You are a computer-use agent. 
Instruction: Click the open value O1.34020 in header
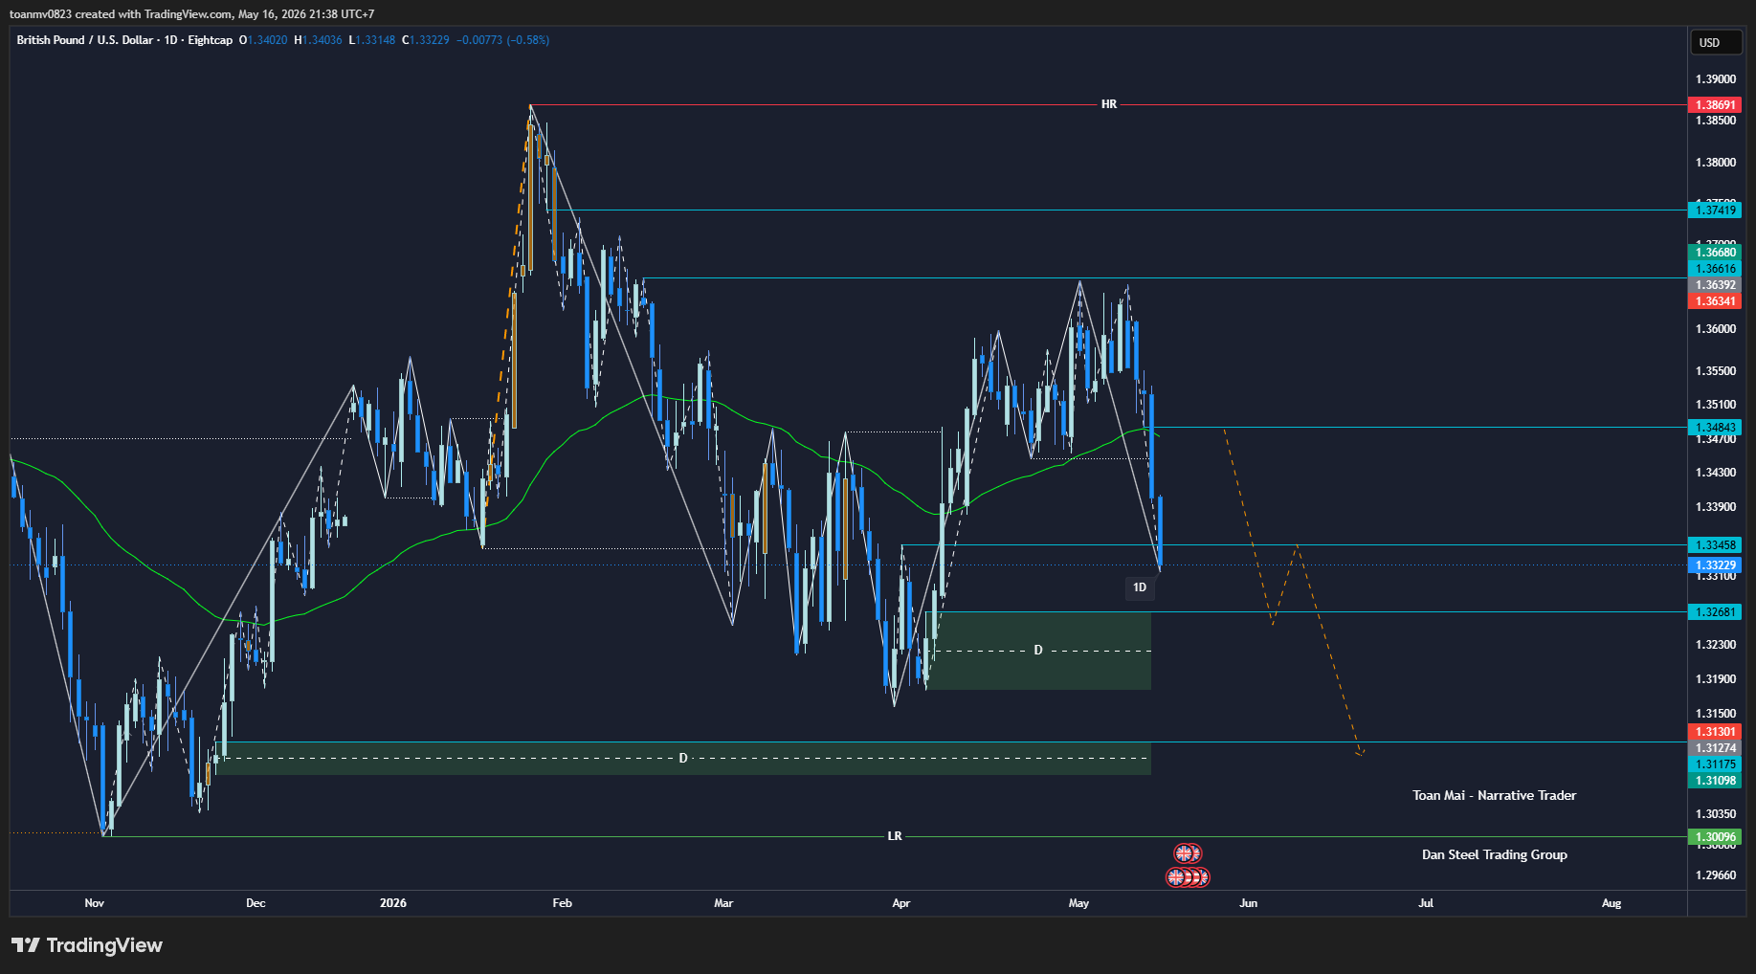(x=263, y=40)
